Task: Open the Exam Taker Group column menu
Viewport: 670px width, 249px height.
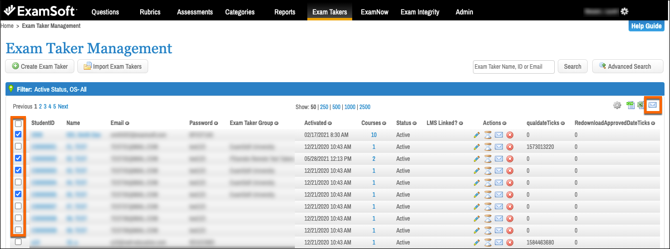Action: pos(276,123)
